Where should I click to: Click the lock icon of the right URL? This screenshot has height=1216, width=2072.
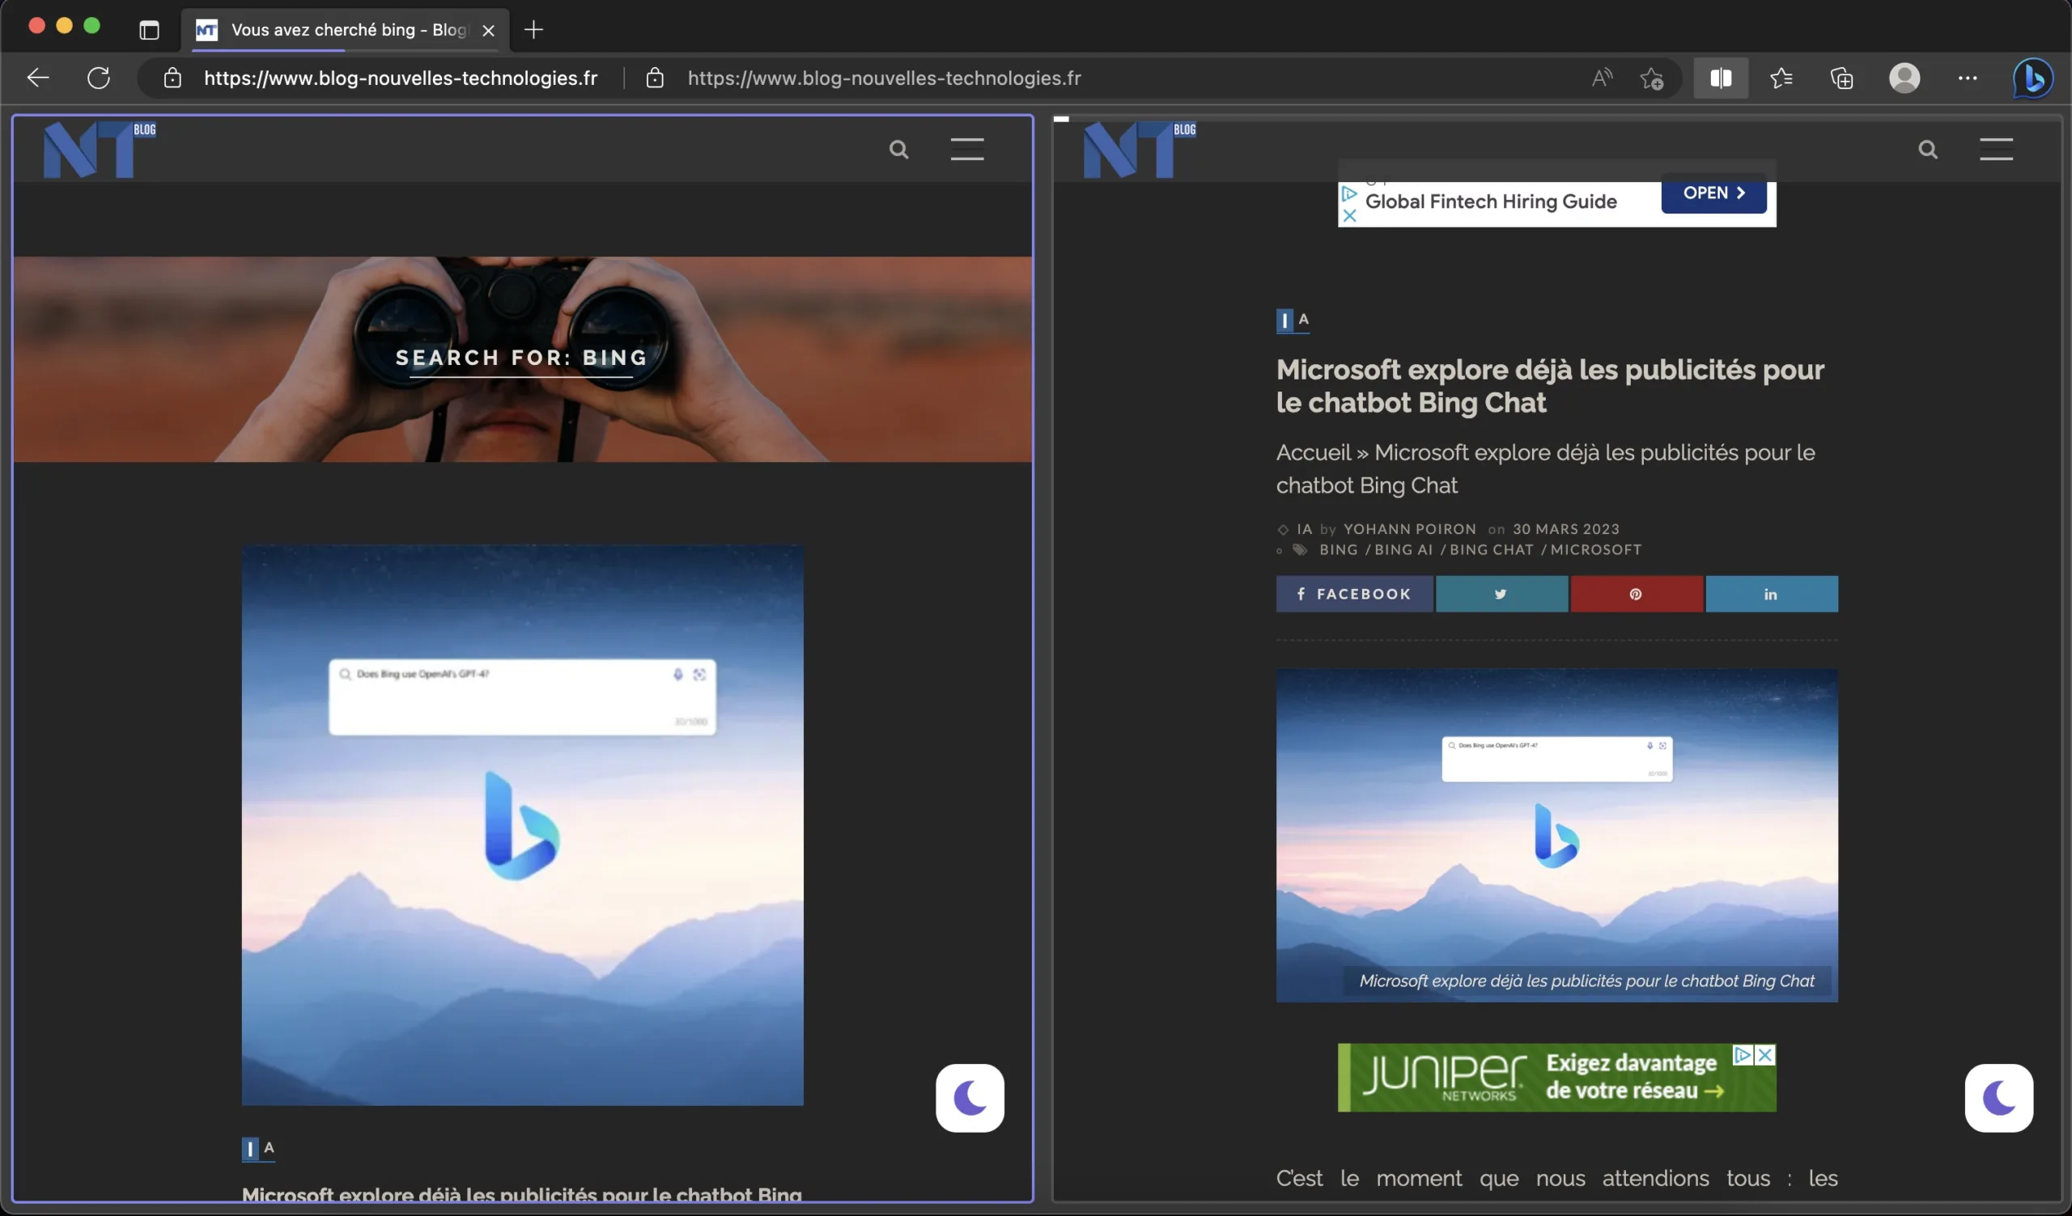point(655,78)
